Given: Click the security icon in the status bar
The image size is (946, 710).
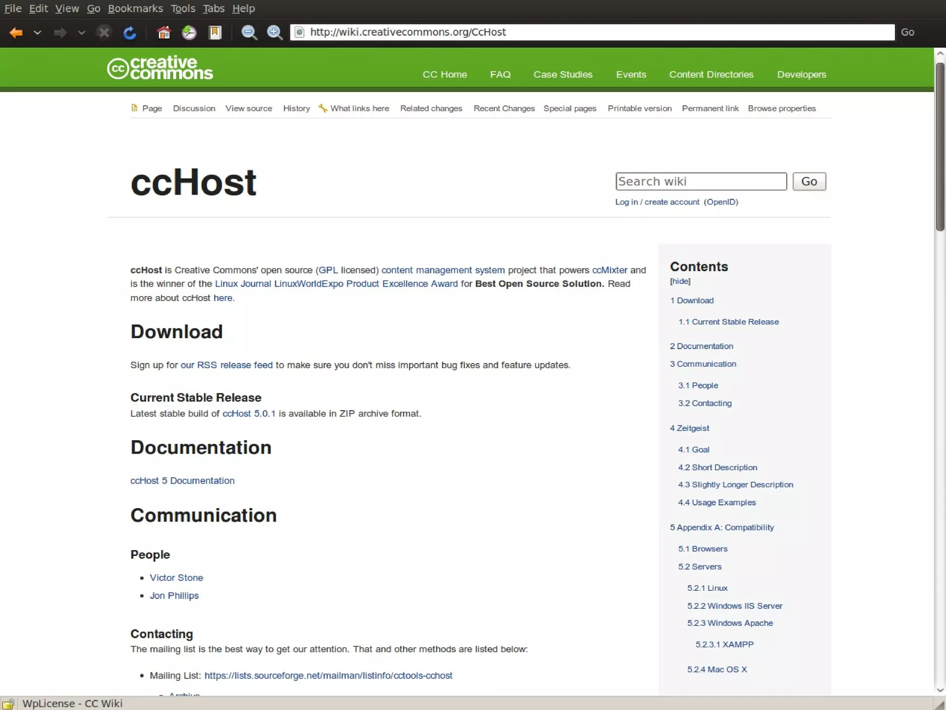Looking at the screenshot, I should pyautogui.click(x=8, y=704).
